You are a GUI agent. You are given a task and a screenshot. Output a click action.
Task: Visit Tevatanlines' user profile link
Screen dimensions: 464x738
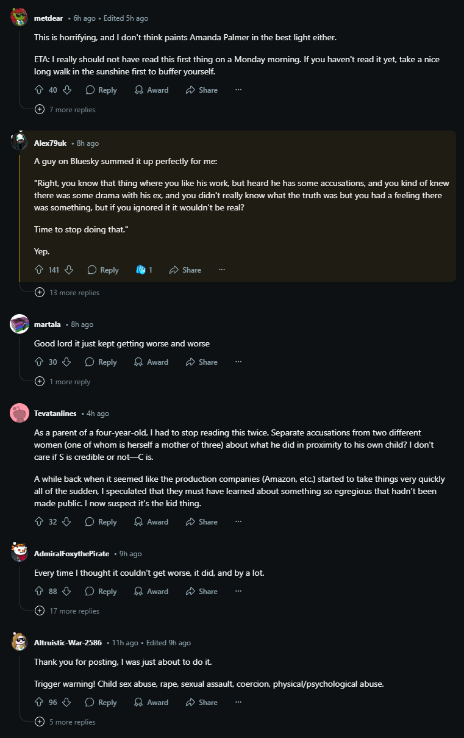pyautogui.click(x=55, y=413)
